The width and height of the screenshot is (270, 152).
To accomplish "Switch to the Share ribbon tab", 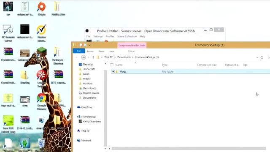I will point(101,51).
